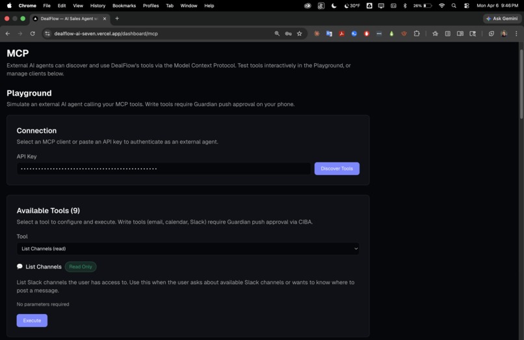
Task: Open Control Center in menu bar
Action: 467,6
